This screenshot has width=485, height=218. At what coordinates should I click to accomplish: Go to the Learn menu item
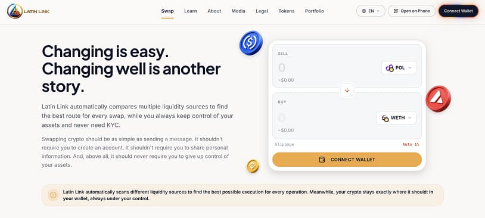click(x=191, y=11)
